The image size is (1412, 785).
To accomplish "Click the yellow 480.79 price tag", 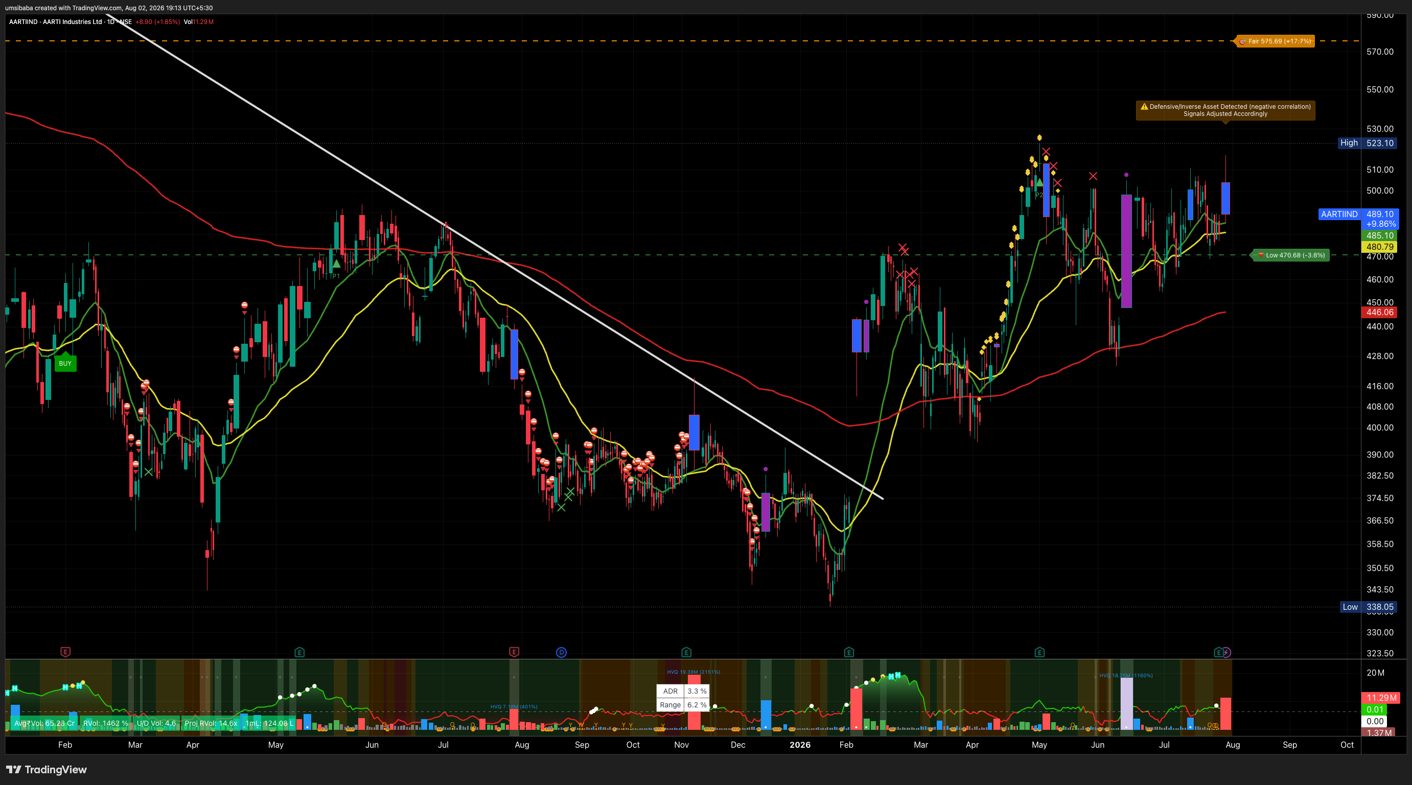I will pyautogui.click(x=1380, y=247).
